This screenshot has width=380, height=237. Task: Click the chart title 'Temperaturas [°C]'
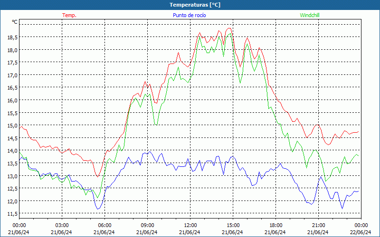195,5
